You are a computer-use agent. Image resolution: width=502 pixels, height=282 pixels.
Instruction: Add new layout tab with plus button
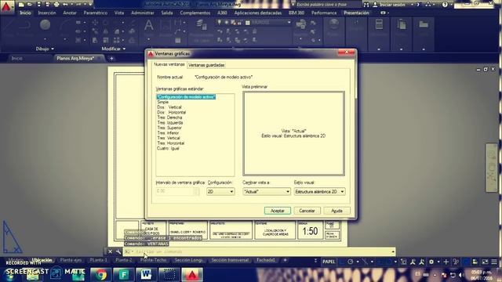click(x=285, y=260)
